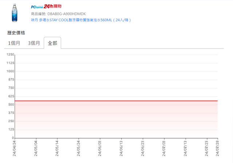
Task: Select the 3個月 price history tab
Action: [x=34, y=43]
